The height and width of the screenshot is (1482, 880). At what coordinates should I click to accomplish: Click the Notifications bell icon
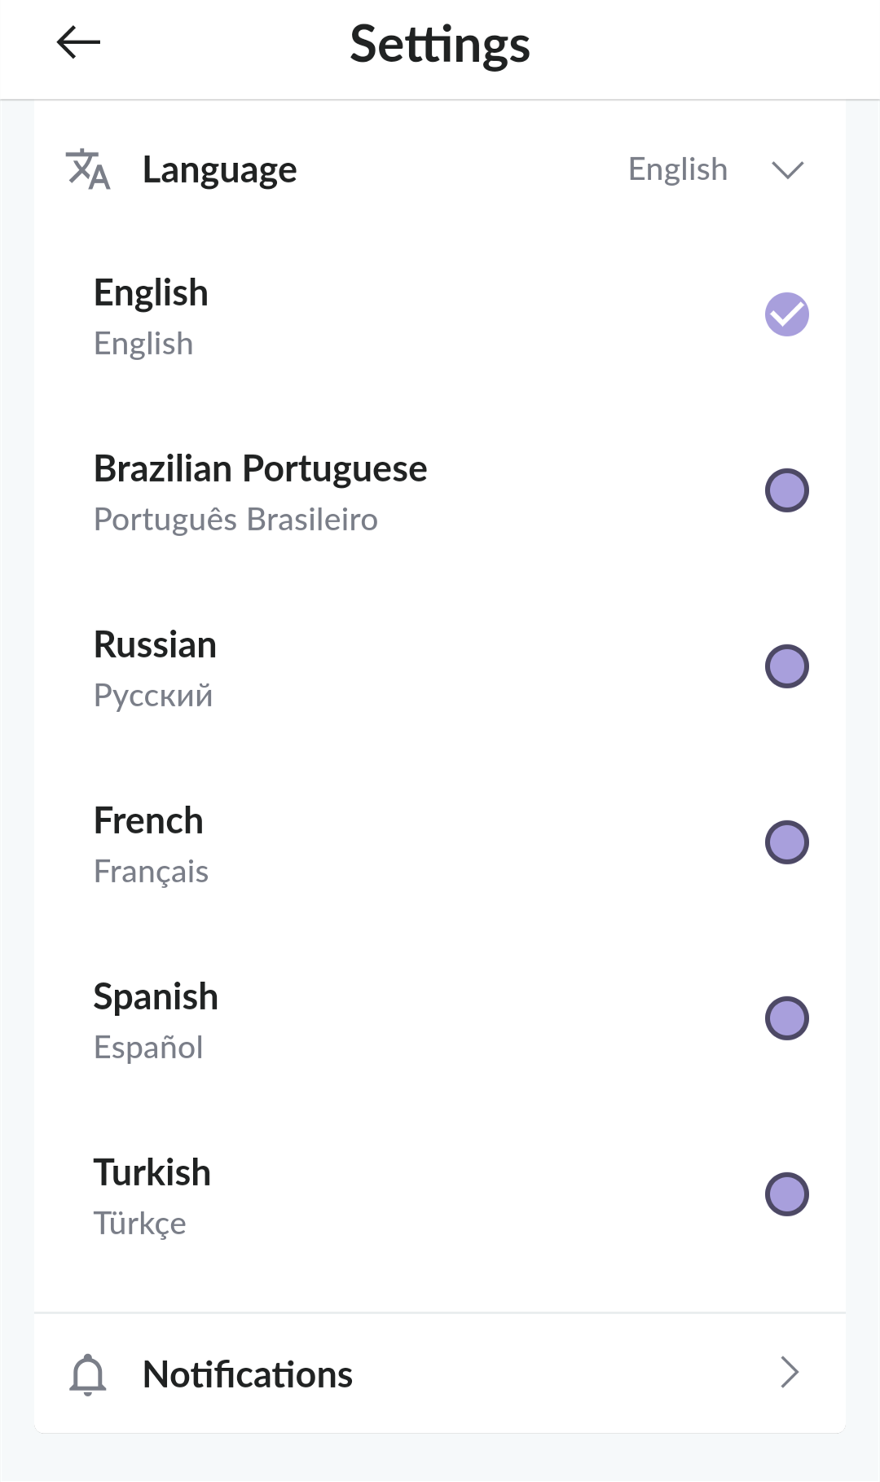(88, 1374)
